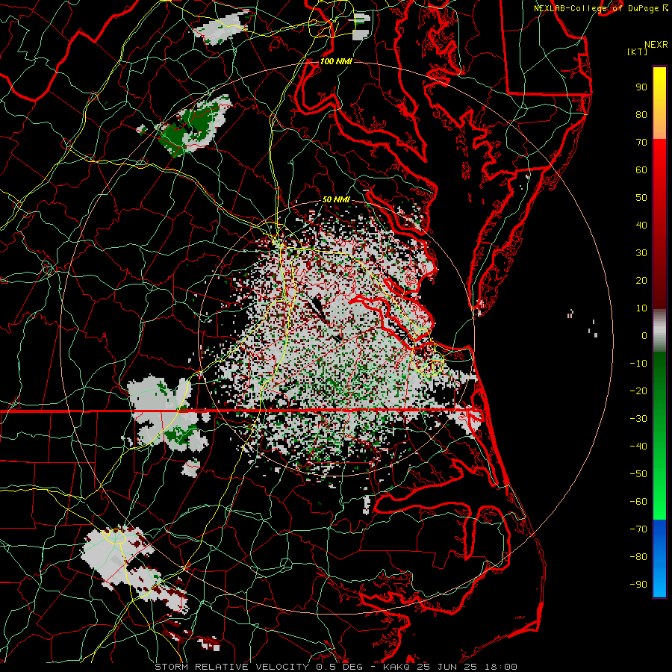The height and width of the screenshot is (672, 672).
Task: Pick the gray zero-velocity segment of color bar
Action: point(659,331)
